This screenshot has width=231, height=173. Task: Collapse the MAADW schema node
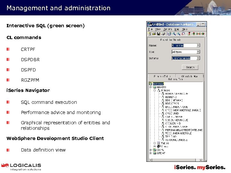click(x=150, y=87)
